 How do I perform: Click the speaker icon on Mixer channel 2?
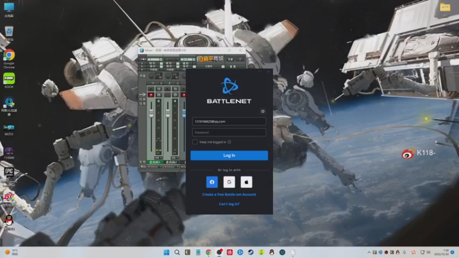[x=175, y=101]
